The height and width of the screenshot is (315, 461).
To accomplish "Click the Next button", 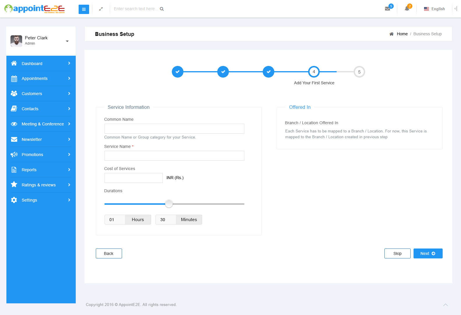I will click(428, 253).
